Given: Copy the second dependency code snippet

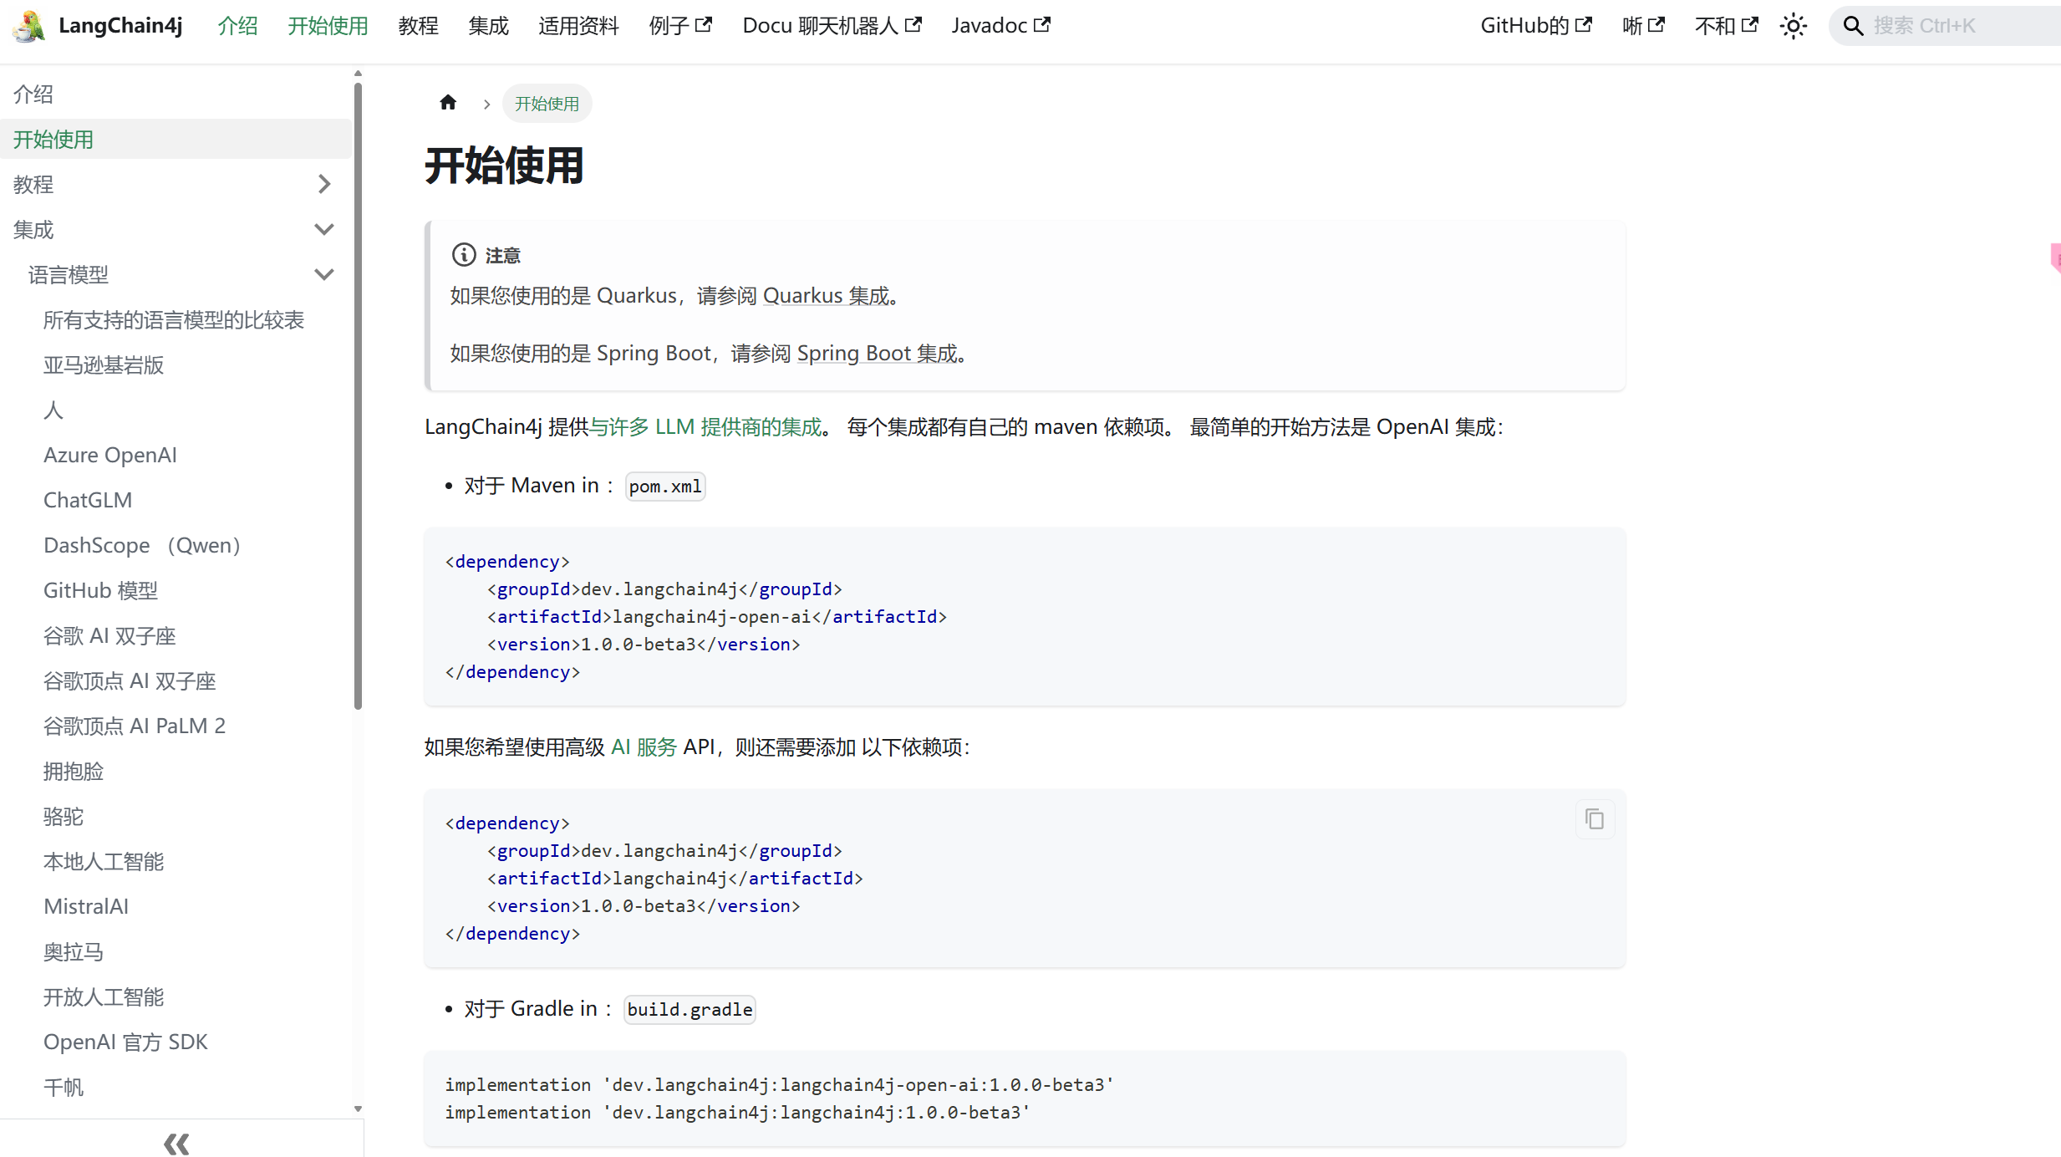Looking at the screenshot, I should pos(1595,818).
